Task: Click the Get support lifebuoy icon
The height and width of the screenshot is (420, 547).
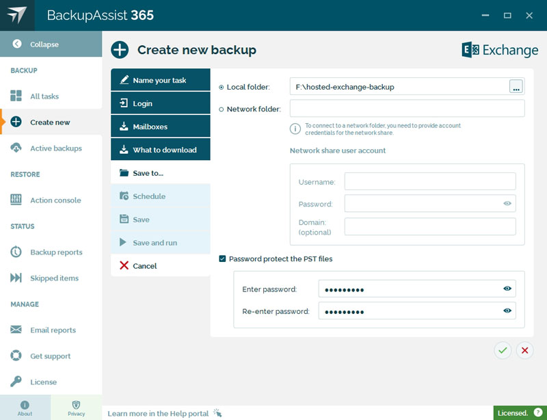Action: pyautogui.click(x=16, y=356)
